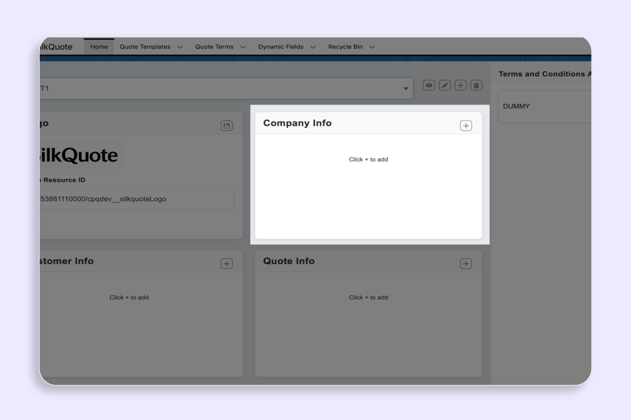
Task: Open the Recycle Bin menu
Action: 345,46
